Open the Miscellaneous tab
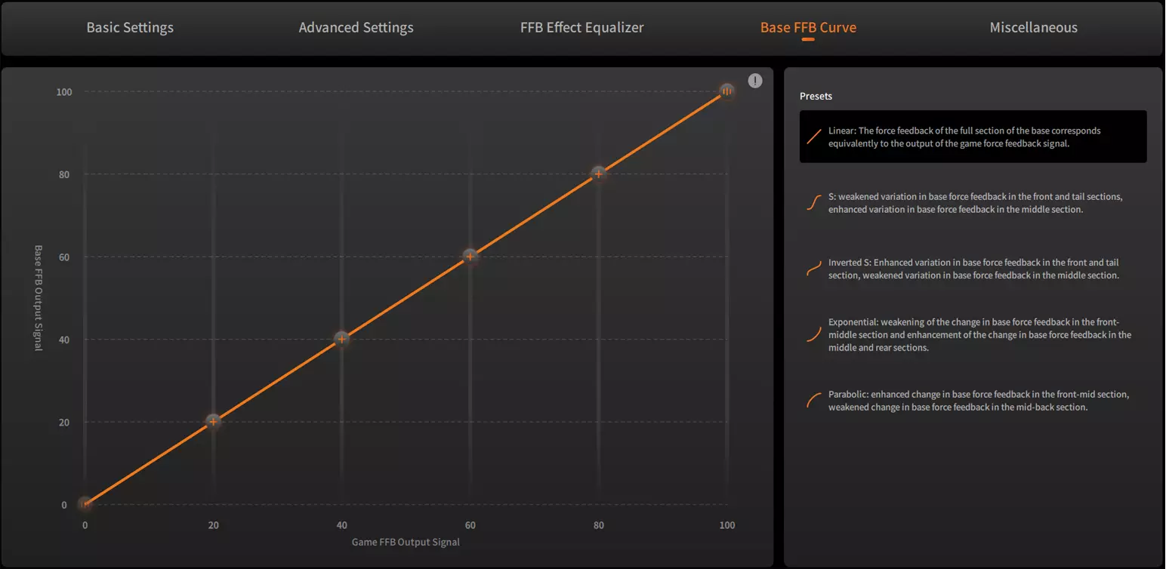 point(1033,28)
